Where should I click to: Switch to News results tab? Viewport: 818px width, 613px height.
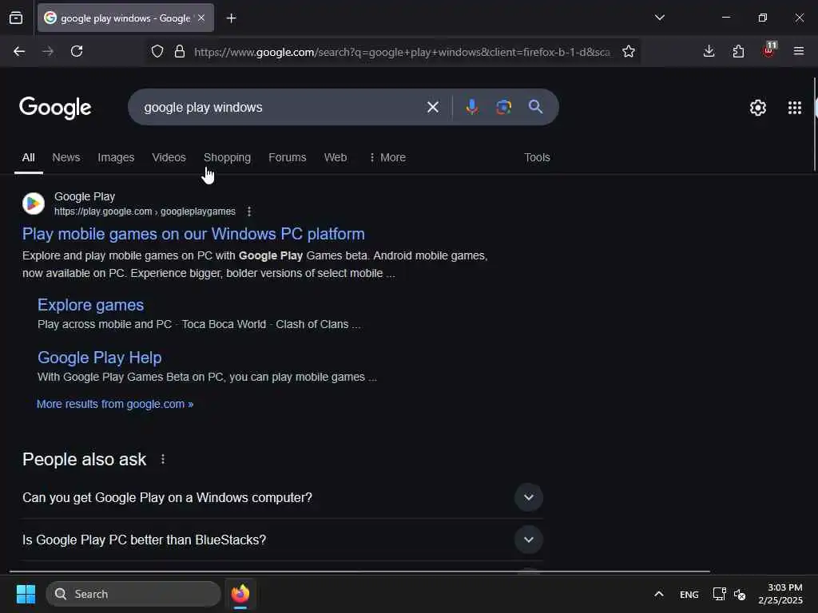[66, 157]
